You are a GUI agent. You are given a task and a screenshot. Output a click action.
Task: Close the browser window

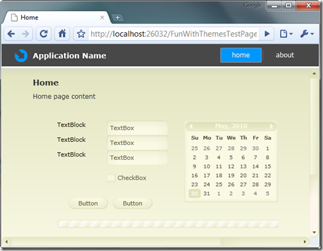tap(308, 5)
